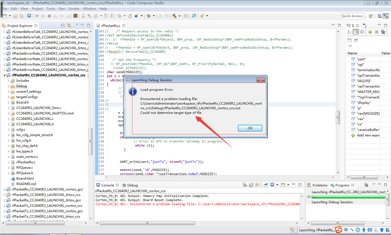Click the Resume (play) toolbar icon

pos(37,16)
